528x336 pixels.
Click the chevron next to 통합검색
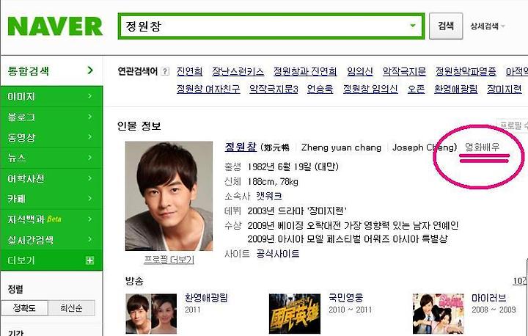click(x=90, y=70)
